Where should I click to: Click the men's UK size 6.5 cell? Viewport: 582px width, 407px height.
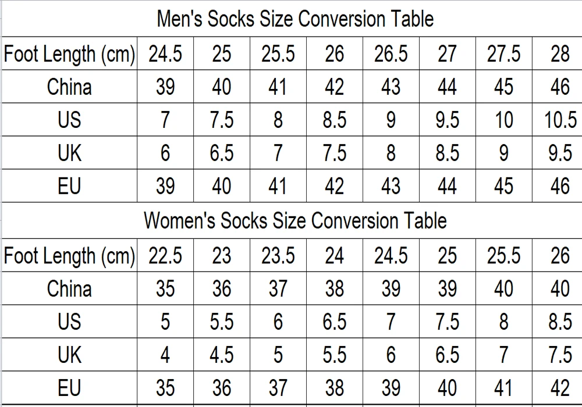pos(222,153)
